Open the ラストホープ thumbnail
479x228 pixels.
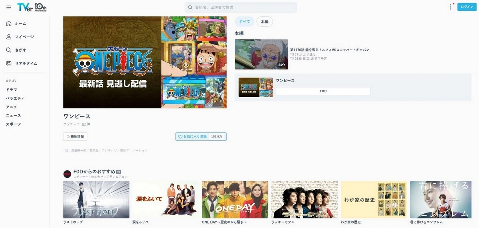point(96,199)
